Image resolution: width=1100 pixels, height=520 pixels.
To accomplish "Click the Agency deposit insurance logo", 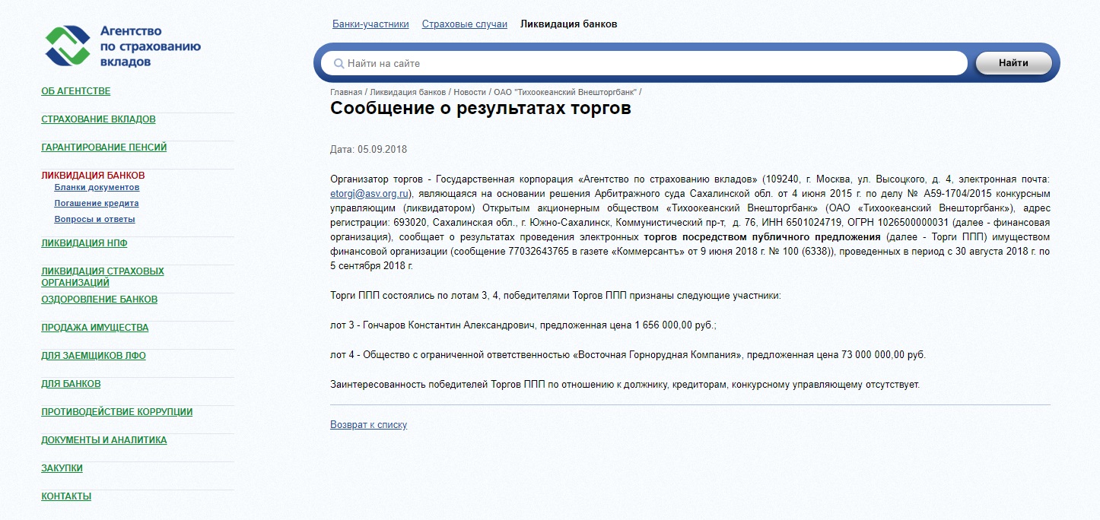I will [x=122, y=46].
